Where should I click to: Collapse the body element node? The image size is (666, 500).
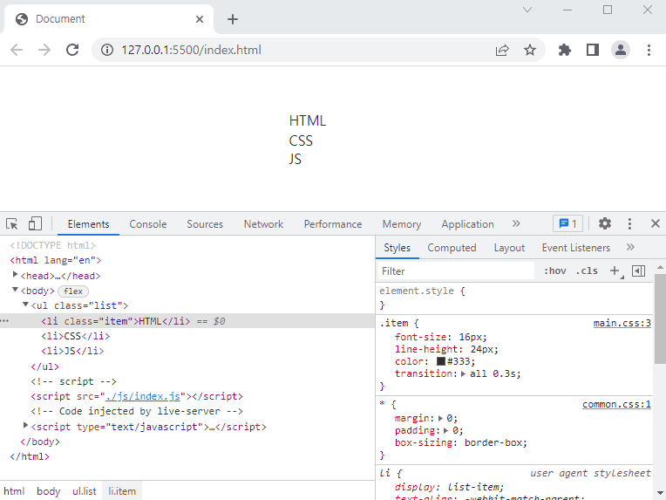point(15,290)
